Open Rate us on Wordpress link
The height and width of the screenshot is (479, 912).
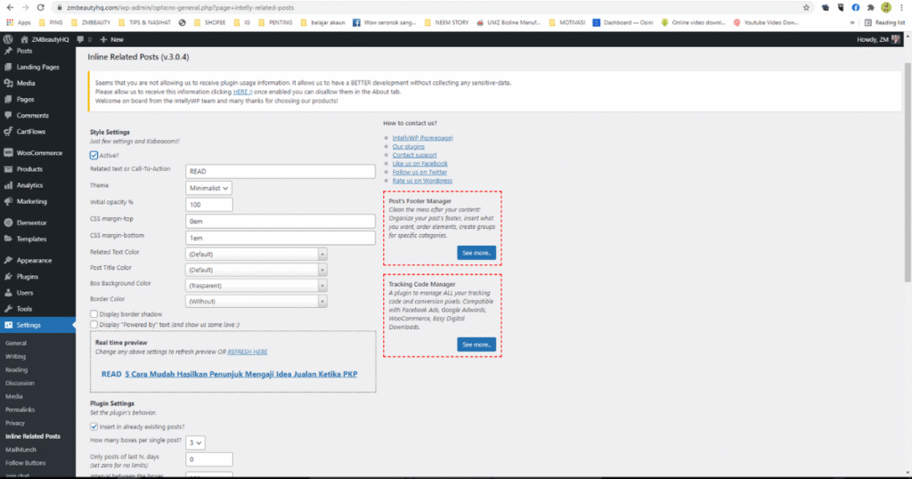click(x=421, y=180)
